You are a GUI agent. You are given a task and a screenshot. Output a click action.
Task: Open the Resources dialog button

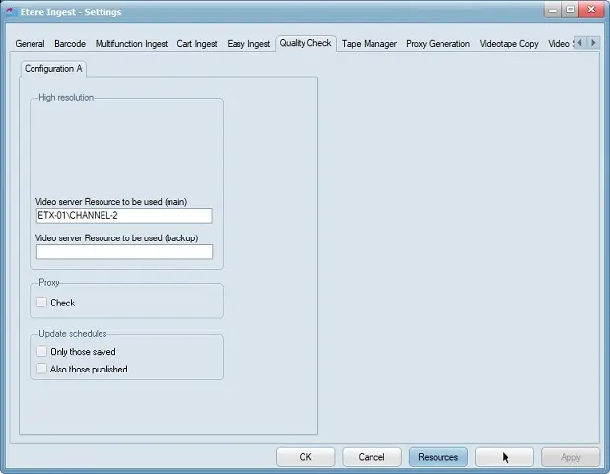438,457
